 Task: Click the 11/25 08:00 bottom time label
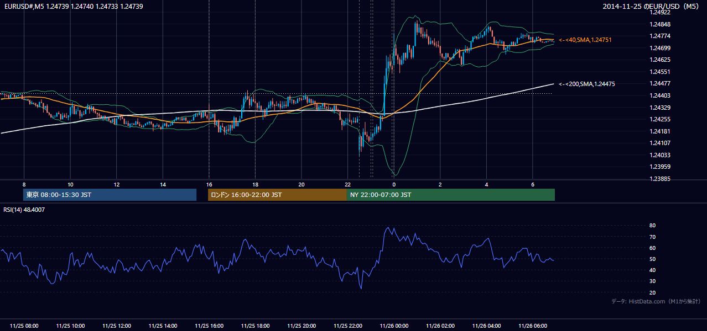(x=24, y=326)
